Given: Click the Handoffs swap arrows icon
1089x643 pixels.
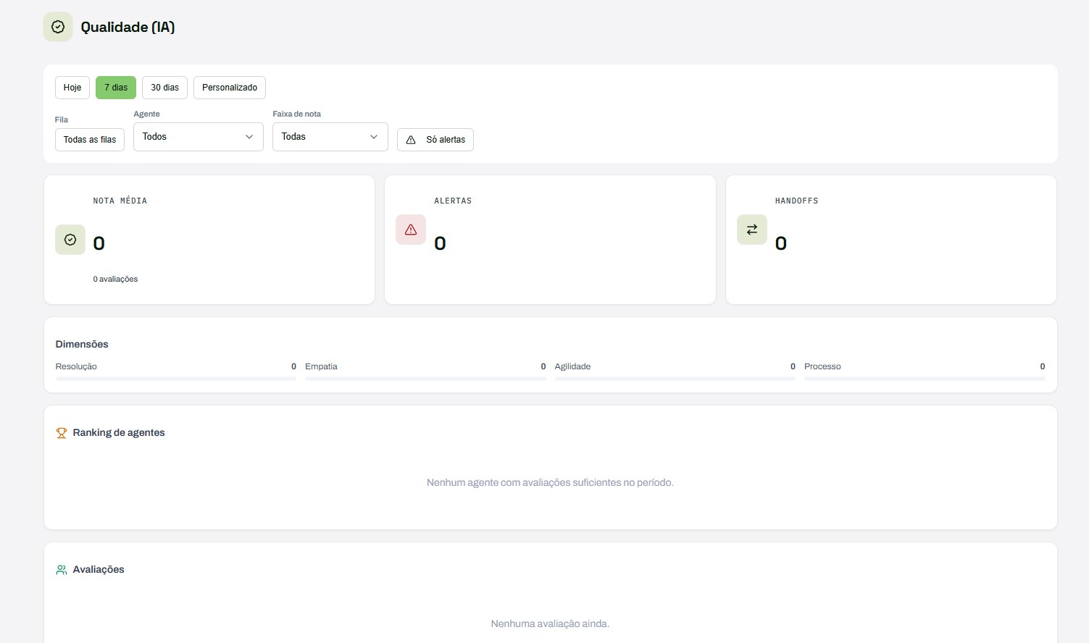Looking at the screenshot, I should [752, 230].
